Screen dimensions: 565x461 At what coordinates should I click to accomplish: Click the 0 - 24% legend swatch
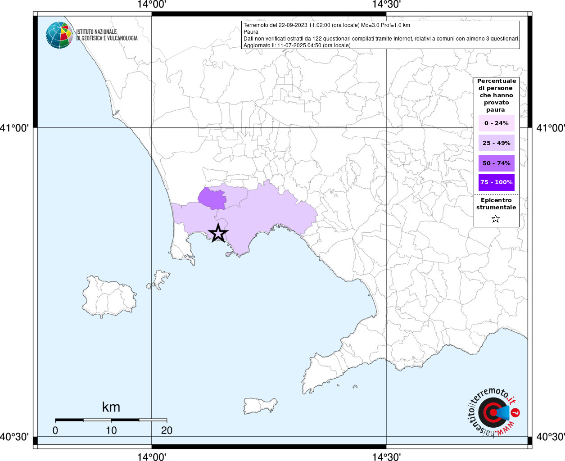[x=496, y=123]
